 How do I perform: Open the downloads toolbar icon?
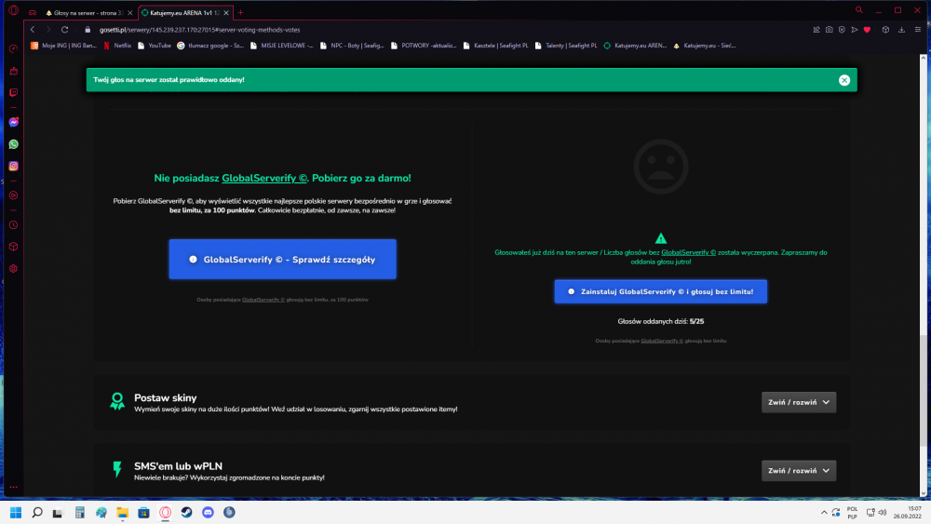(901, 30)
